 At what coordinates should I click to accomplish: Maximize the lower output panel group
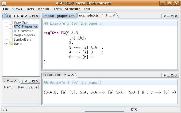[x=172, y=76]
